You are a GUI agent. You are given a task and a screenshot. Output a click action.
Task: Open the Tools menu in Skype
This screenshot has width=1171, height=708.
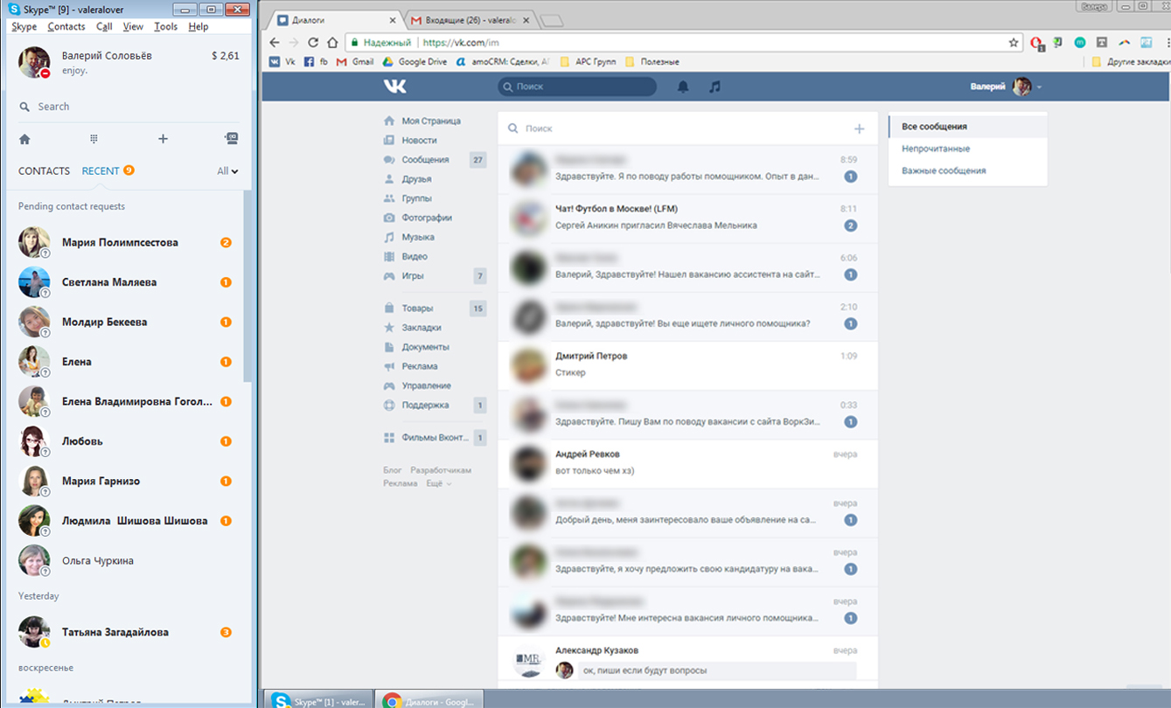(165, 26)
